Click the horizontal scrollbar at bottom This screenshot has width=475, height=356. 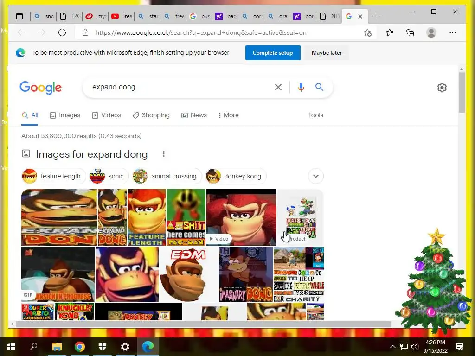point(204,324)
